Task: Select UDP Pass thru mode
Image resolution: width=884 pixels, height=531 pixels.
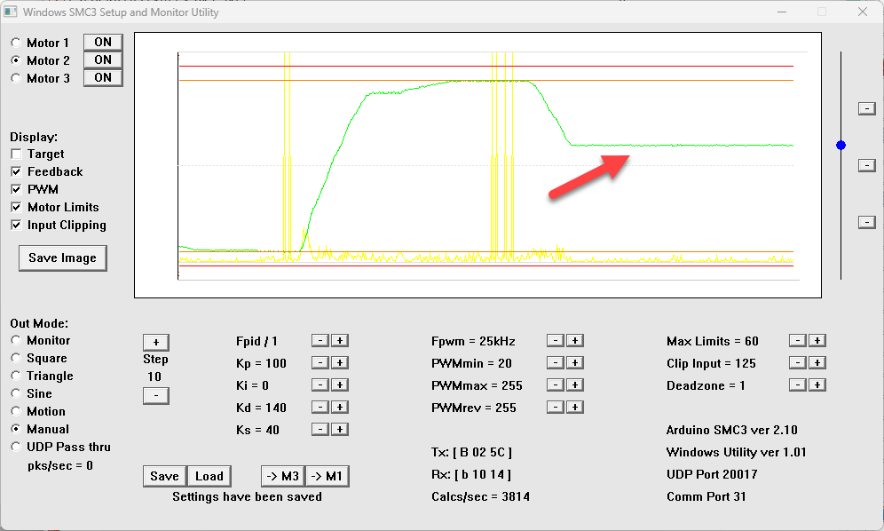Action: point(17,447)
